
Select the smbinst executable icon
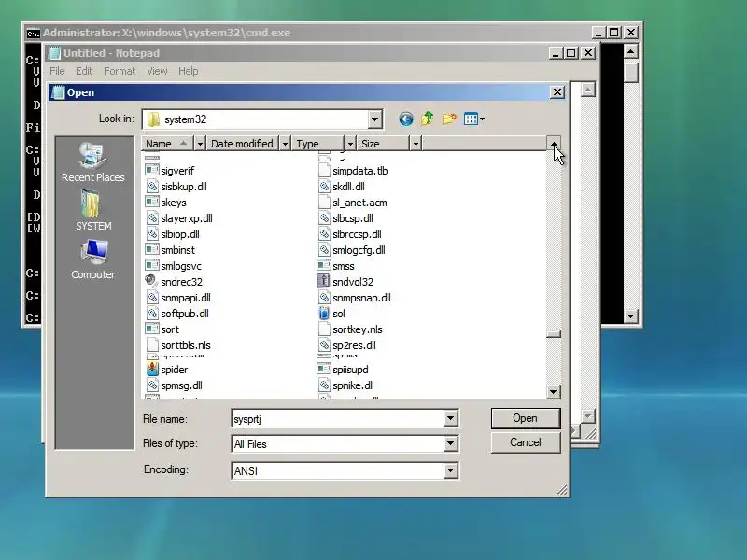pos(152,249)
